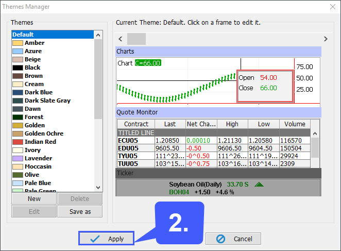Select the Golden theme

click(x=53, y=125)
